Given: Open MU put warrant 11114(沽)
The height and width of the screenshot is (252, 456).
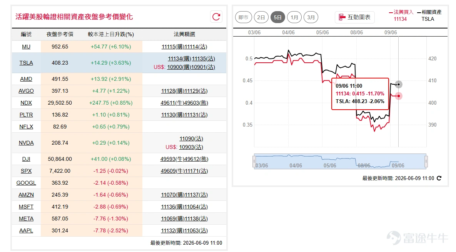Looking at the screenshot, I should coord(196,47).
